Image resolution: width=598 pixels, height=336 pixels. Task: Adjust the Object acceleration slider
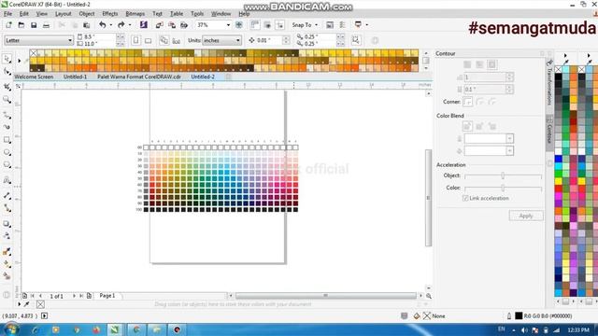(x=503, y=175)
